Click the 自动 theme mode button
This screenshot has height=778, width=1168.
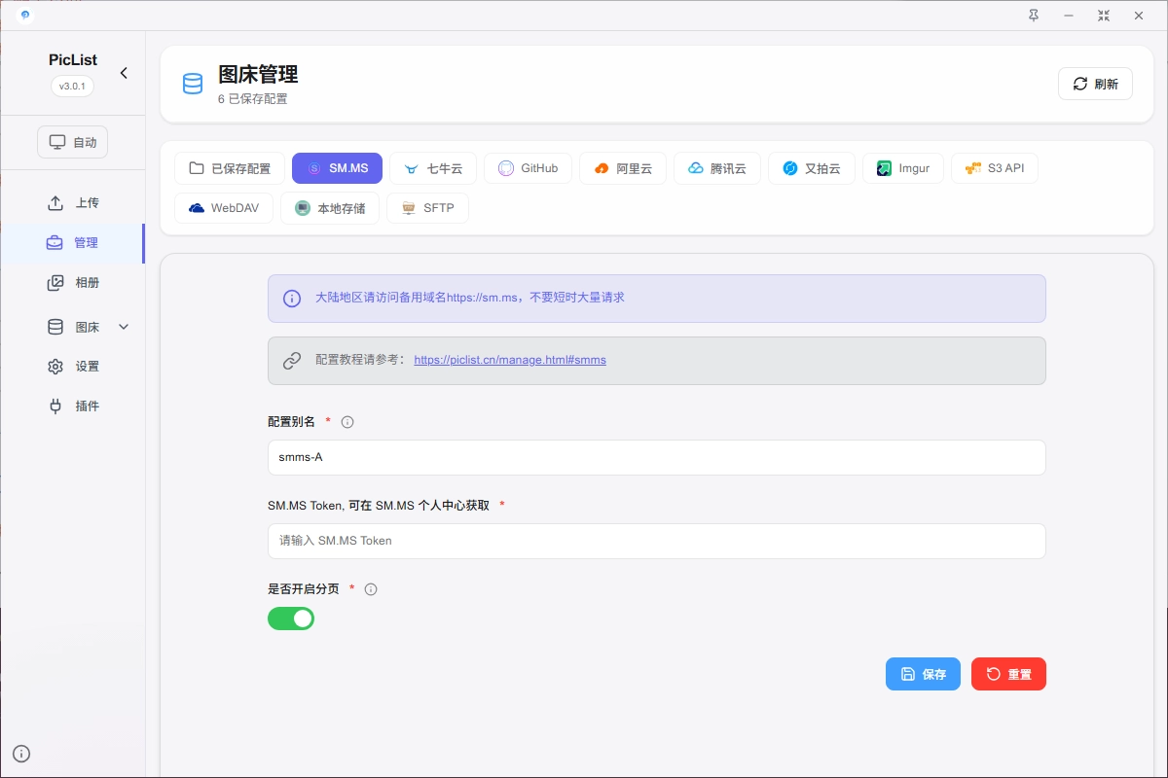coord(73,142)
